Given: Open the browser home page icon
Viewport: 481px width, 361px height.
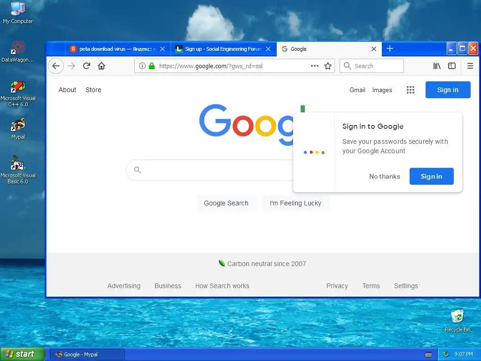Looking at the screenshot, I should 101,66.
